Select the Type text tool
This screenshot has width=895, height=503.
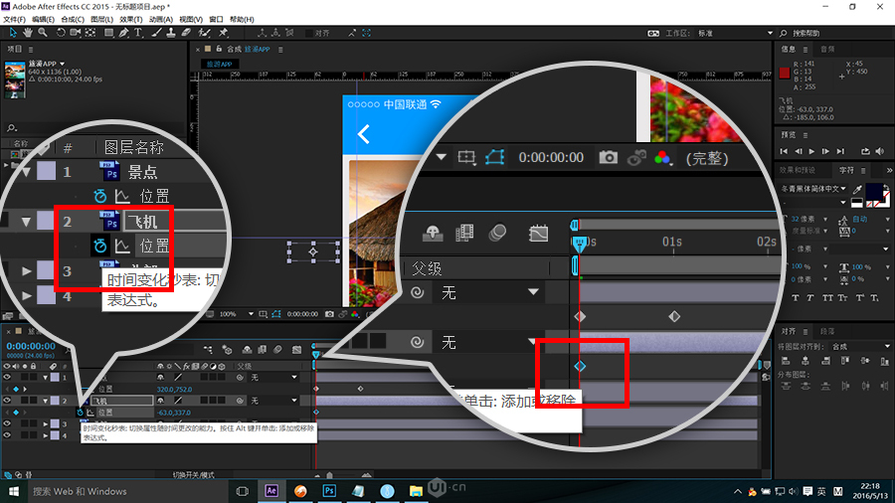[139, 33]
